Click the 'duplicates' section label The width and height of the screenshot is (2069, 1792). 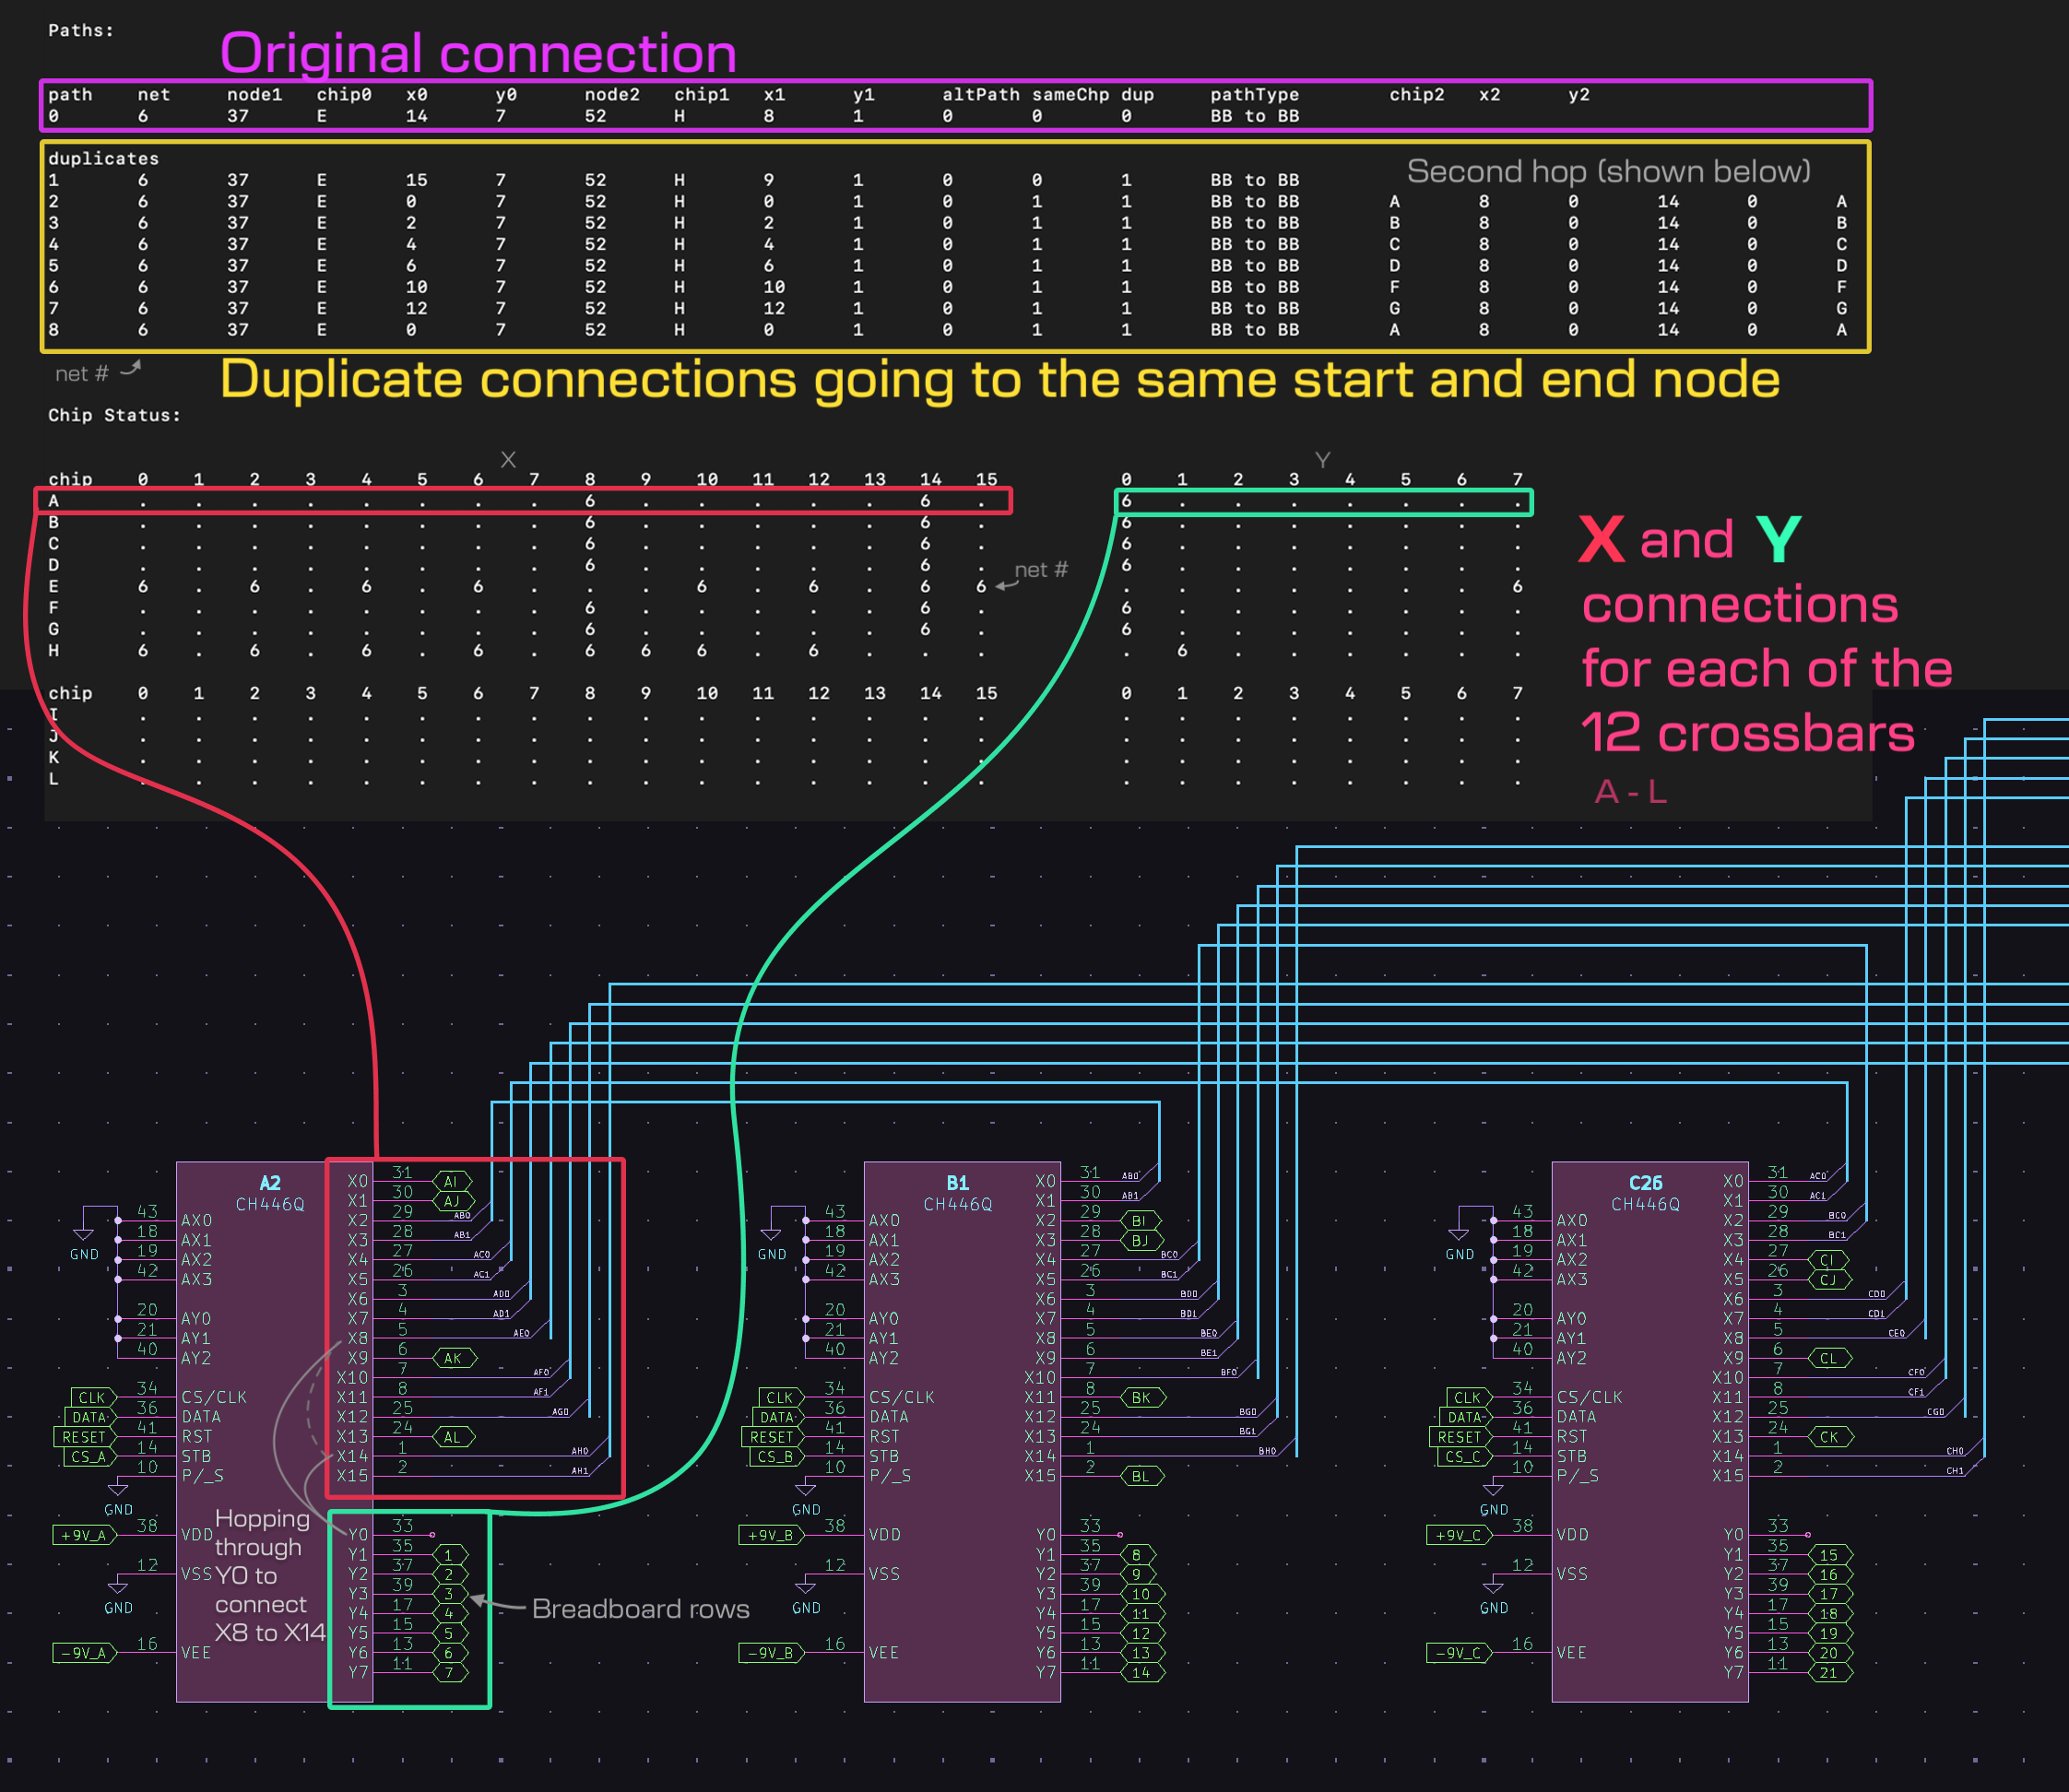tap(103, 158)
